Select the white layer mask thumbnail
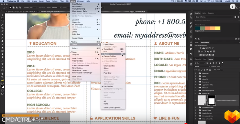The image size is (240, 124). coord(211,101)
